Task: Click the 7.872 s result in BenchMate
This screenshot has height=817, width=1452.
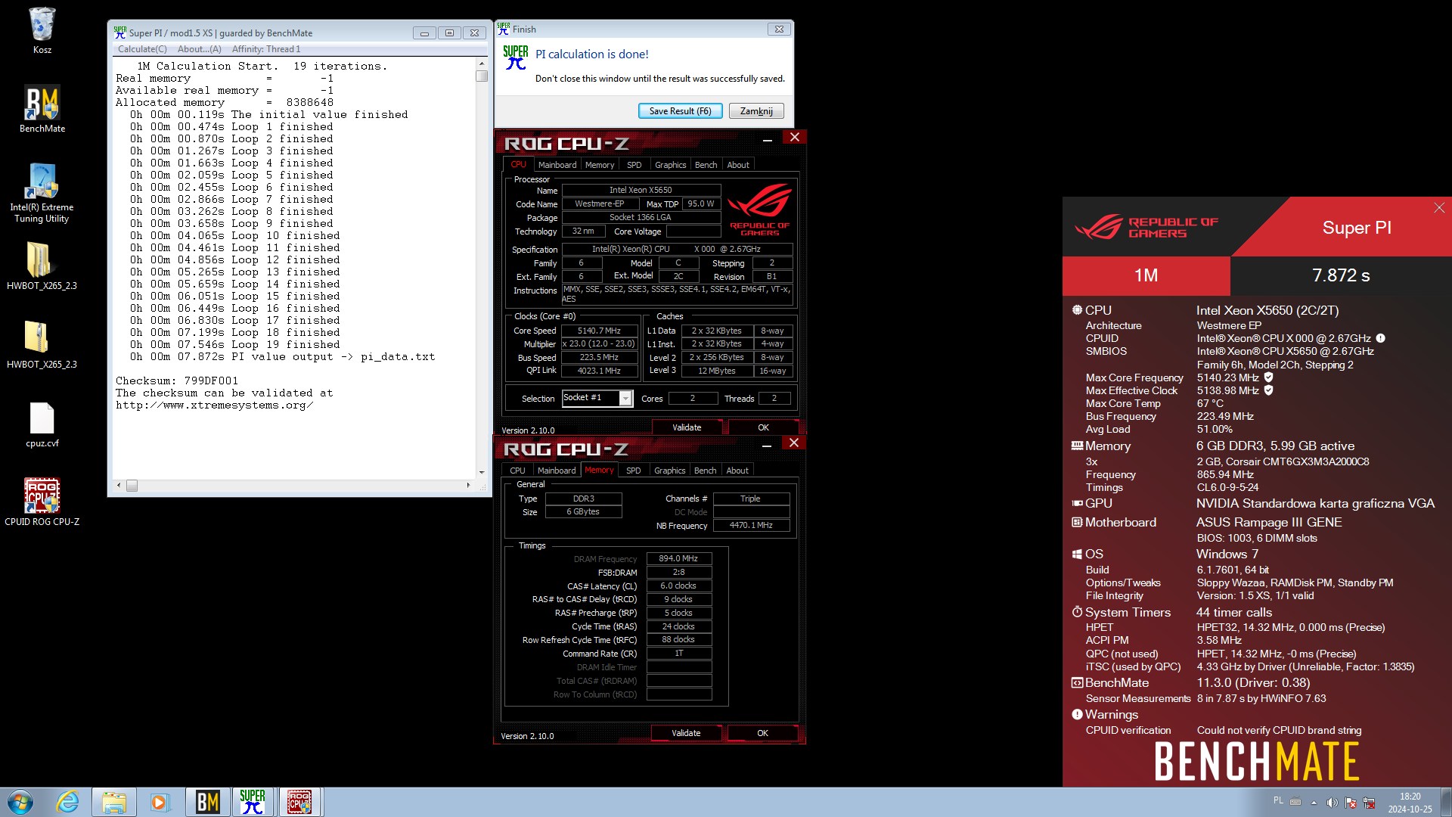Action: 1341,275
